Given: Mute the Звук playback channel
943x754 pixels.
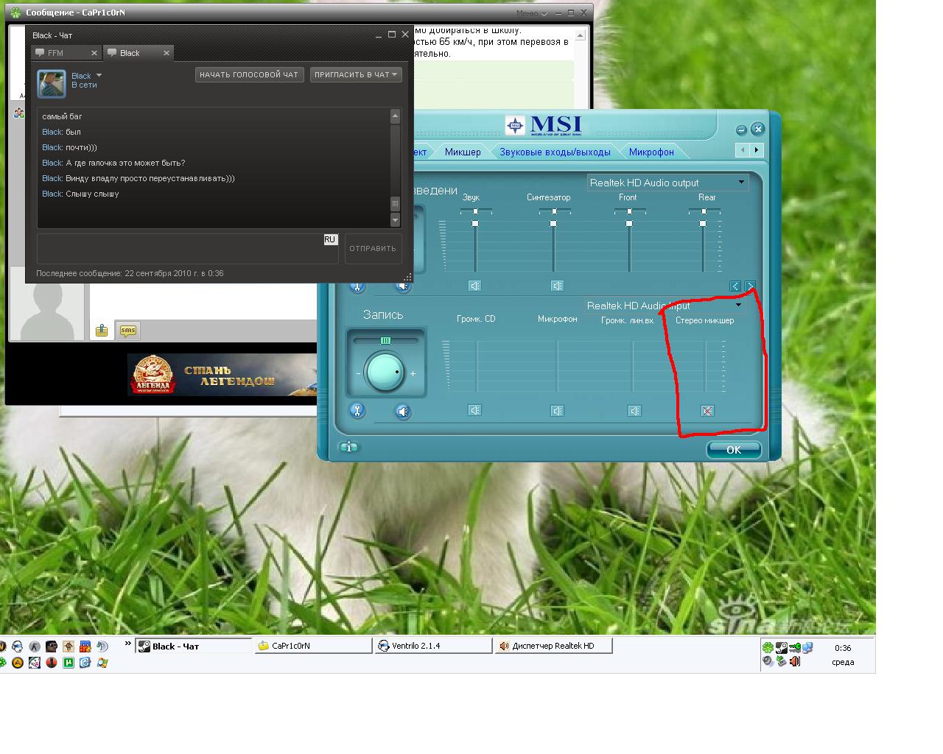Looking at the screenshot, I should click(475, 286).
